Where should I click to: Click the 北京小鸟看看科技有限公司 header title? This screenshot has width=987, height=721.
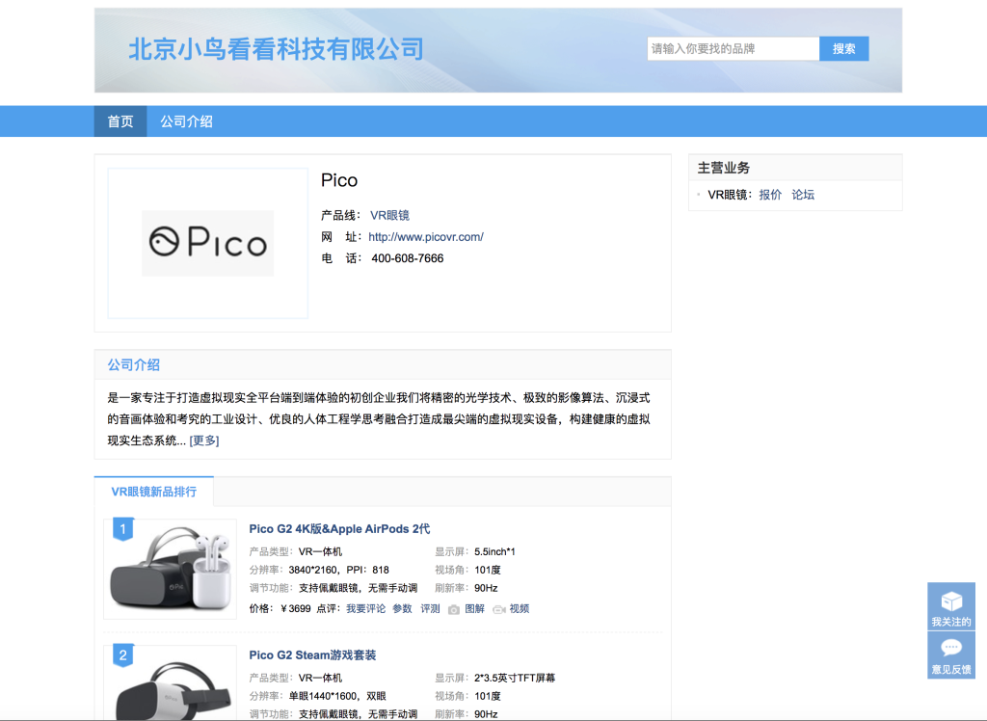click(x=277, y=49)
